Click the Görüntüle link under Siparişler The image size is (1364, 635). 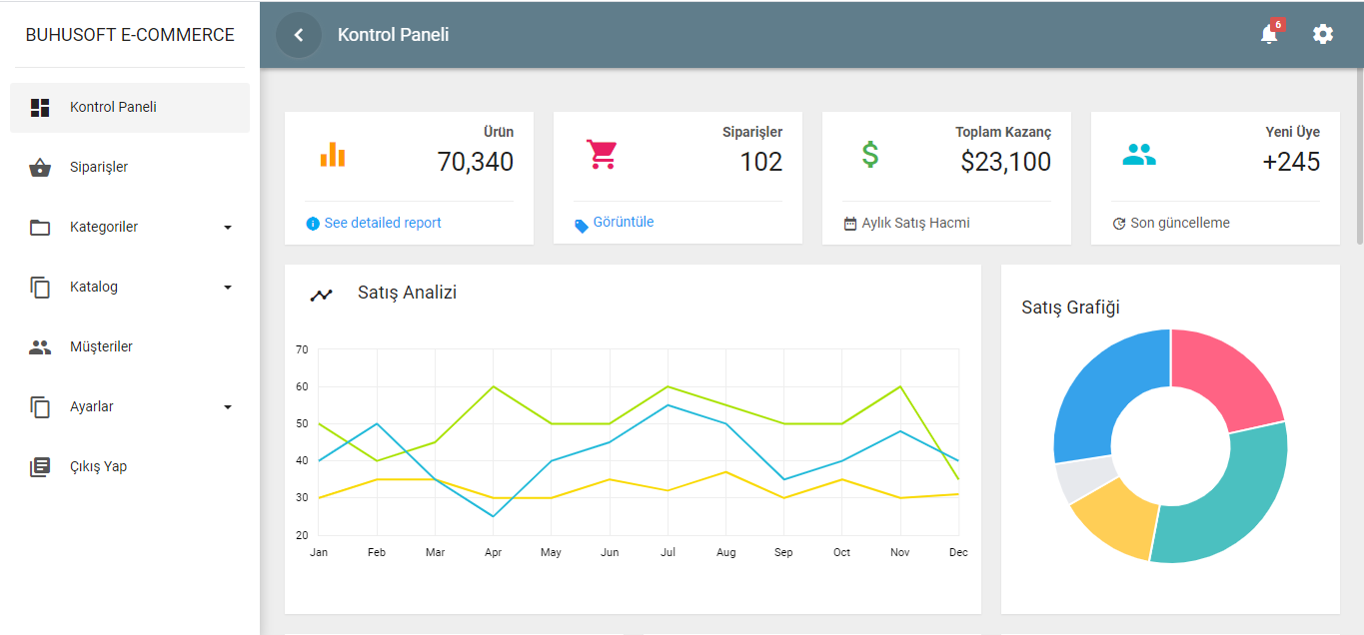(624, 222)
